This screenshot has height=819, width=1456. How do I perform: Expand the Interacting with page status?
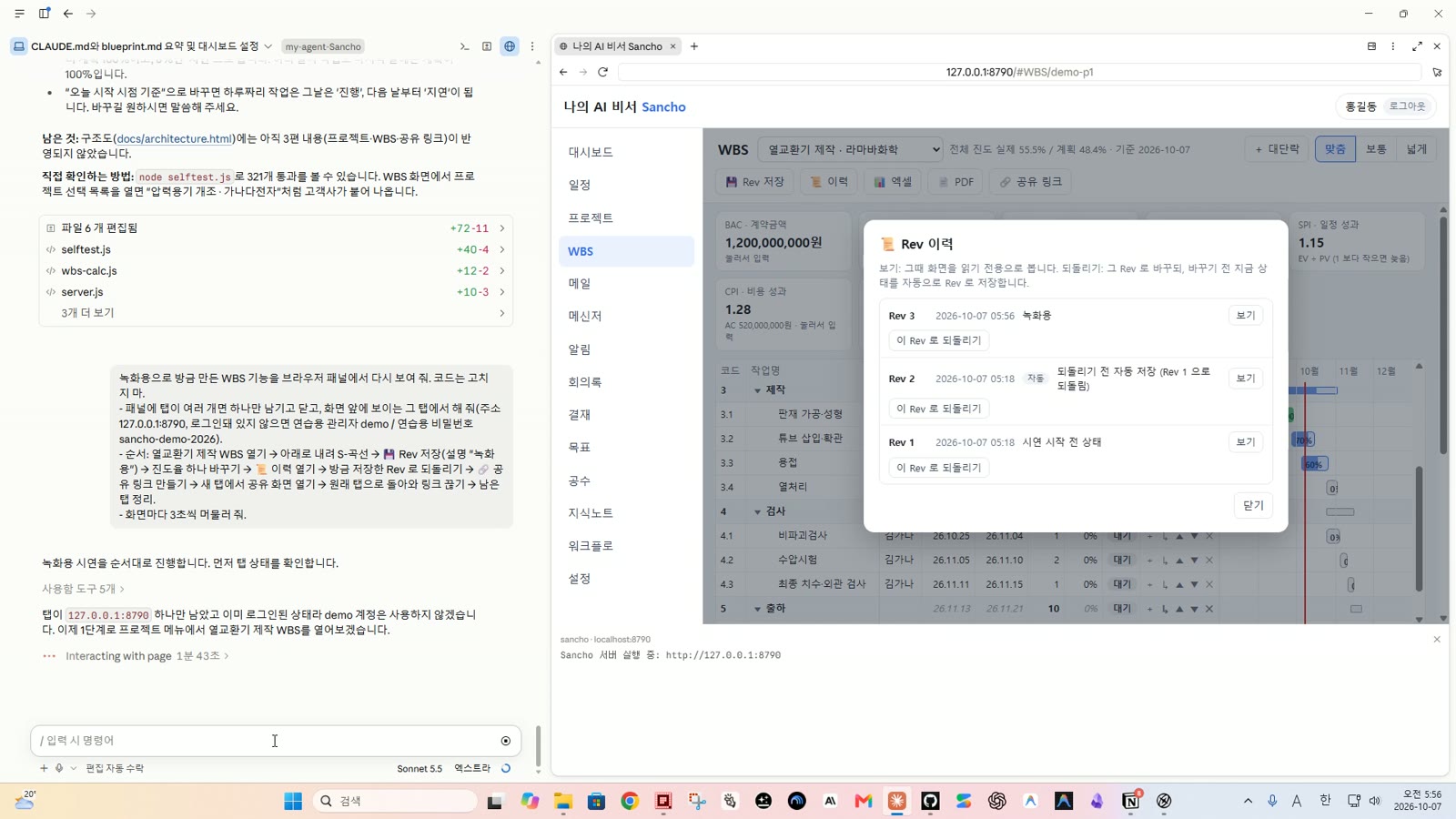[x=146, y=656]
